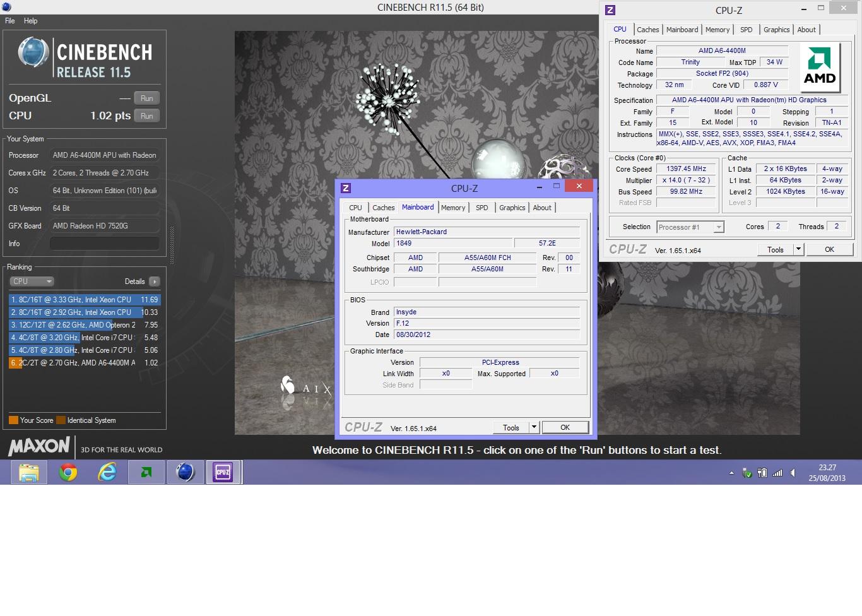
Task: Click the CPU-Z processor window title icon
Action: point(610,10)
